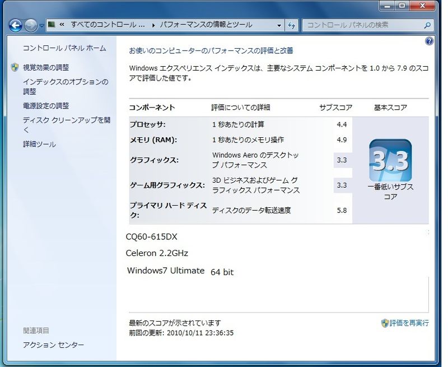
Task: Click the Celeron 2.2GHz text
Action: (x=157, y=253)
